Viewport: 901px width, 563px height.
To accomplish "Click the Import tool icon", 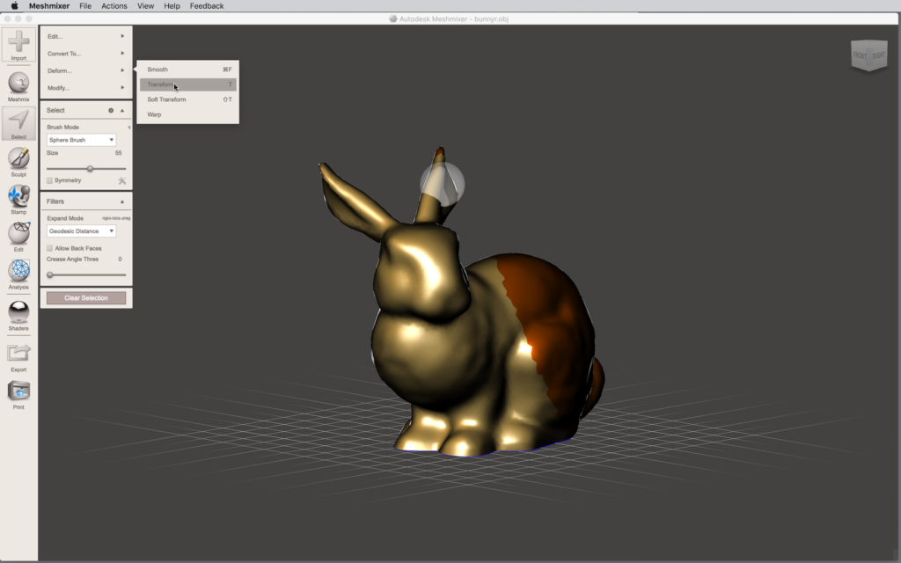I will (x=18, y=42).
